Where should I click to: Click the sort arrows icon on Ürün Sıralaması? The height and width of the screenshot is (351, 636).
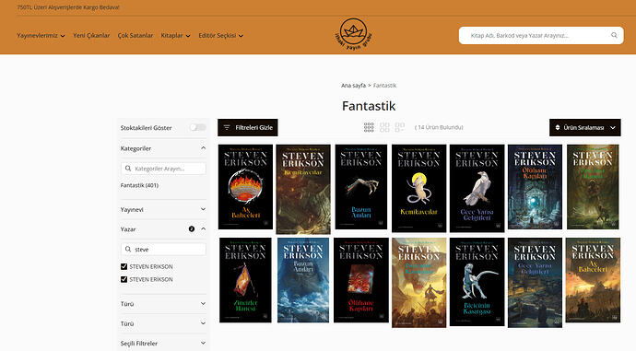click(x=558, y=127)
